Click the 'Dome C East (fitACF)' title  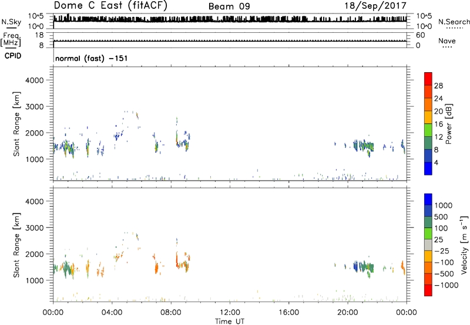pyautogui.click(x=110, y=6)
